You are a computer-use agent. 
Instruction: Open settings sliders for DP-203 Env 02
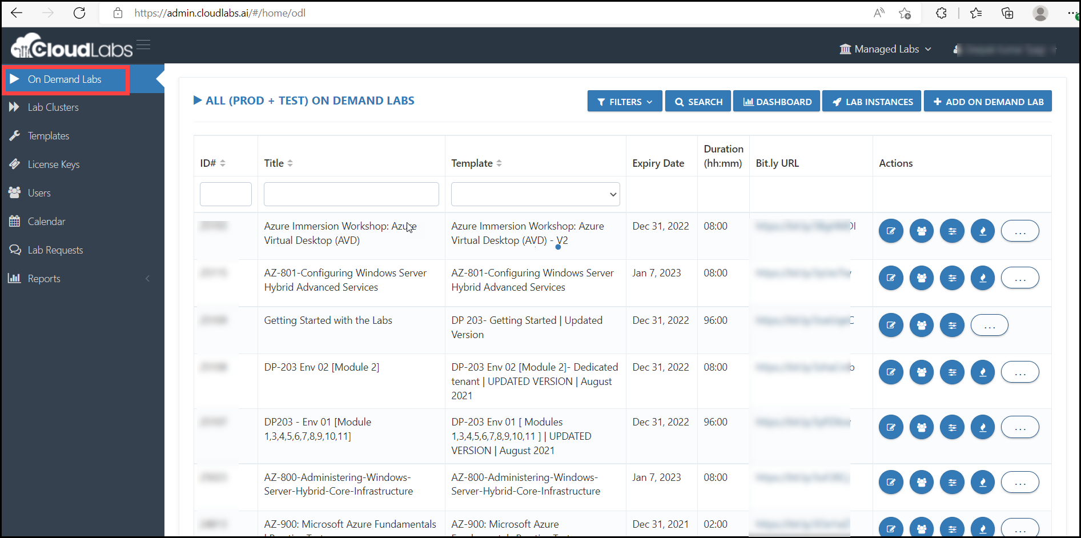pyautogui.click(x=953, y=372)
